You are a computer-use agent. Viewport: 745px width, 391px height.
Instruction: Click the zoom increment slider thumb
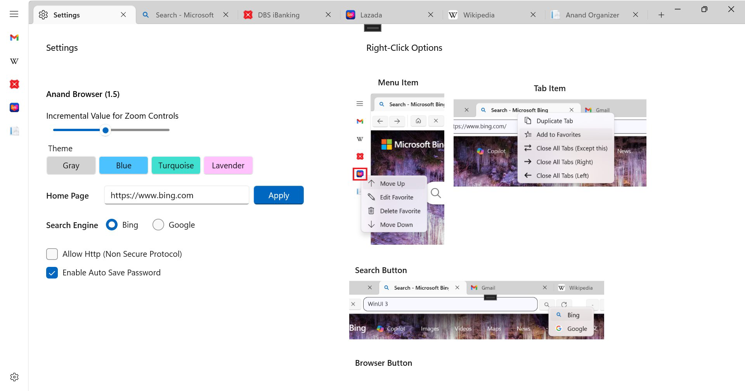pos(105,130)
